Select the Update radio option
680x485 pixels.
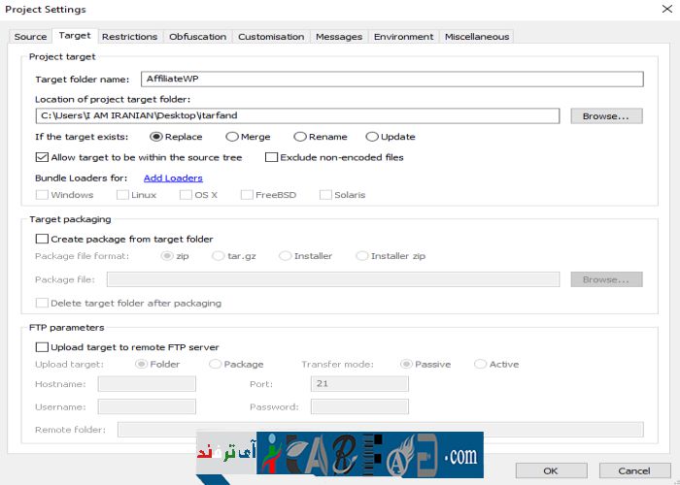click(372, 137)
